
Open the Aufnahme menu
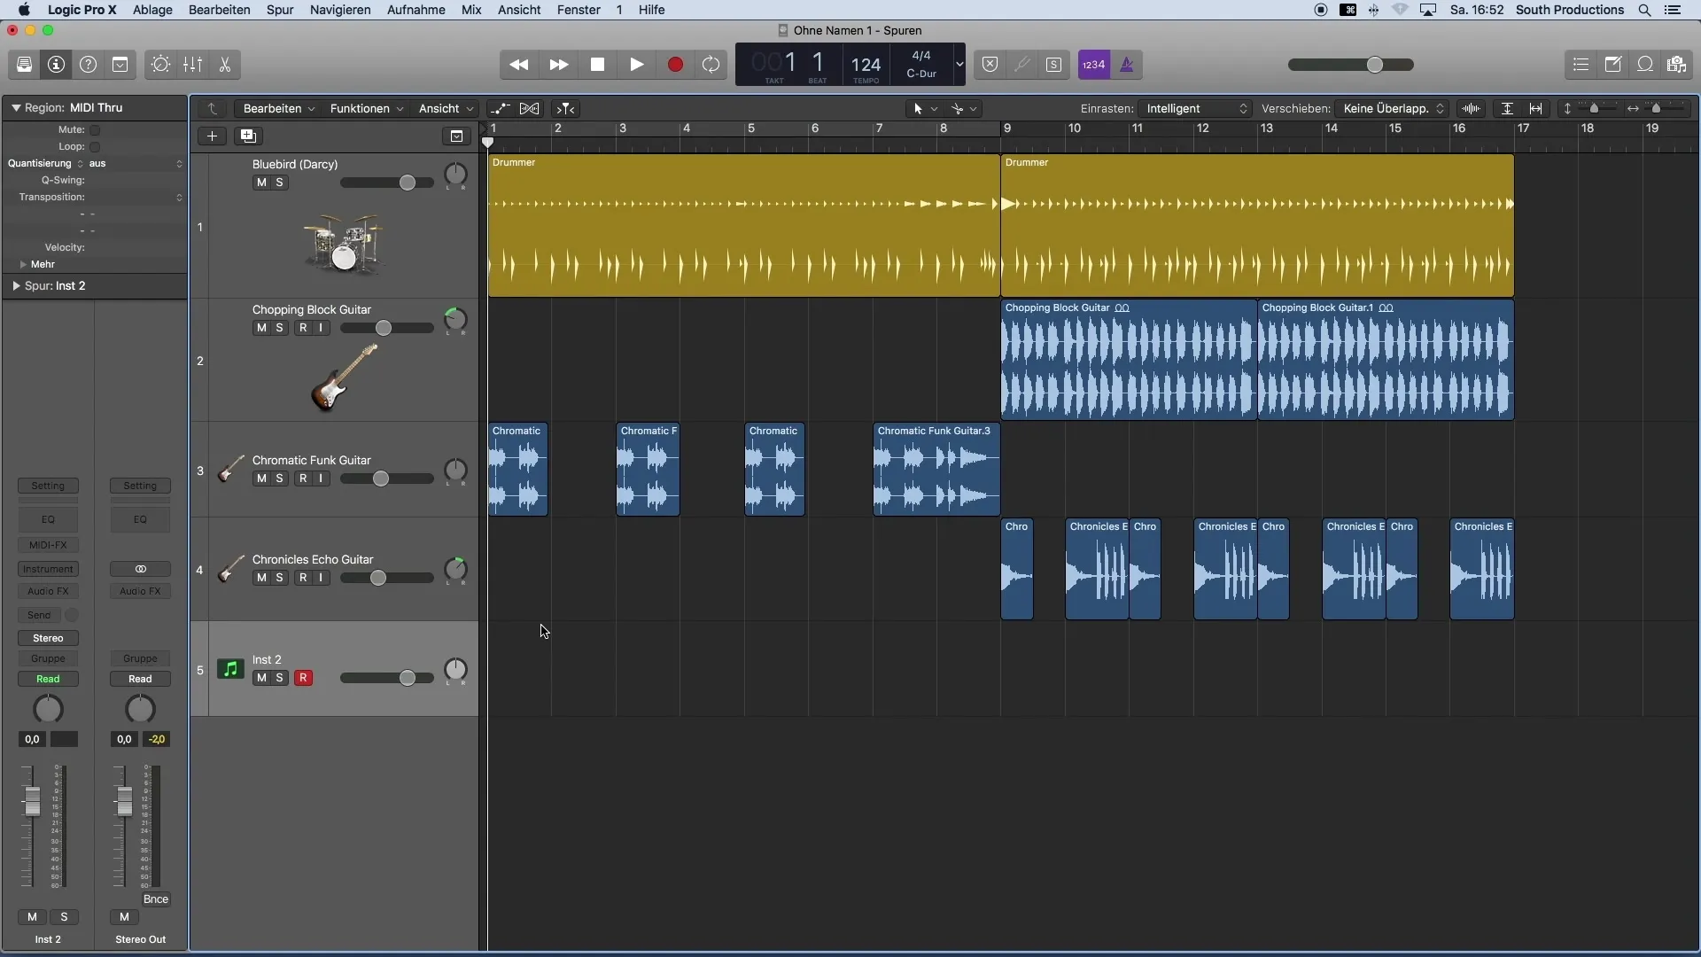click(x=416, y=10)
